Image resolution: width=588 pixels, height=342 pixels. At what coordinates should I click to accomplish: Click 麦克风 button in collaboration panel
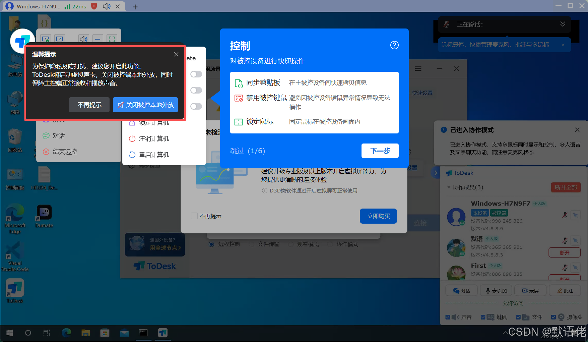pyautogui.click(x=496, y=291)
